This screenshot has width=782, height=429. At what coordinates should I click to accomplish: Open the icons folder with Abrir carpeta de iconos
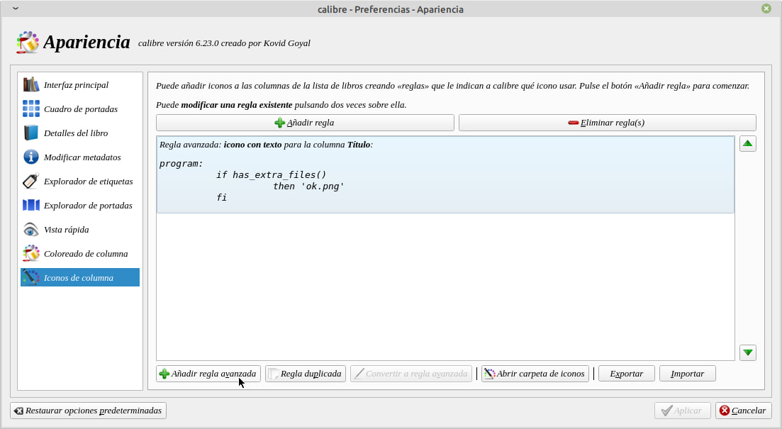coord(535,374)
